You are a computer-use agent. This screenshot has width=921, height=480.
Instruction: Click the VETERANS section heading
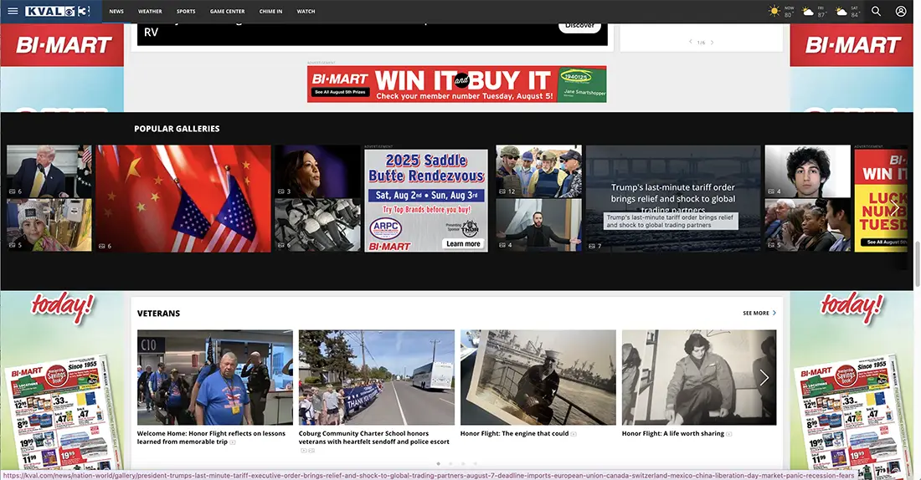[158, 314]
